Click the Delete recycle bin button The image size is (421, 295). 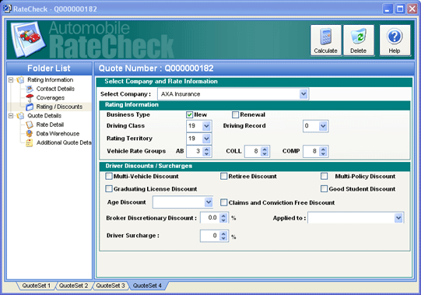(359, 40)
